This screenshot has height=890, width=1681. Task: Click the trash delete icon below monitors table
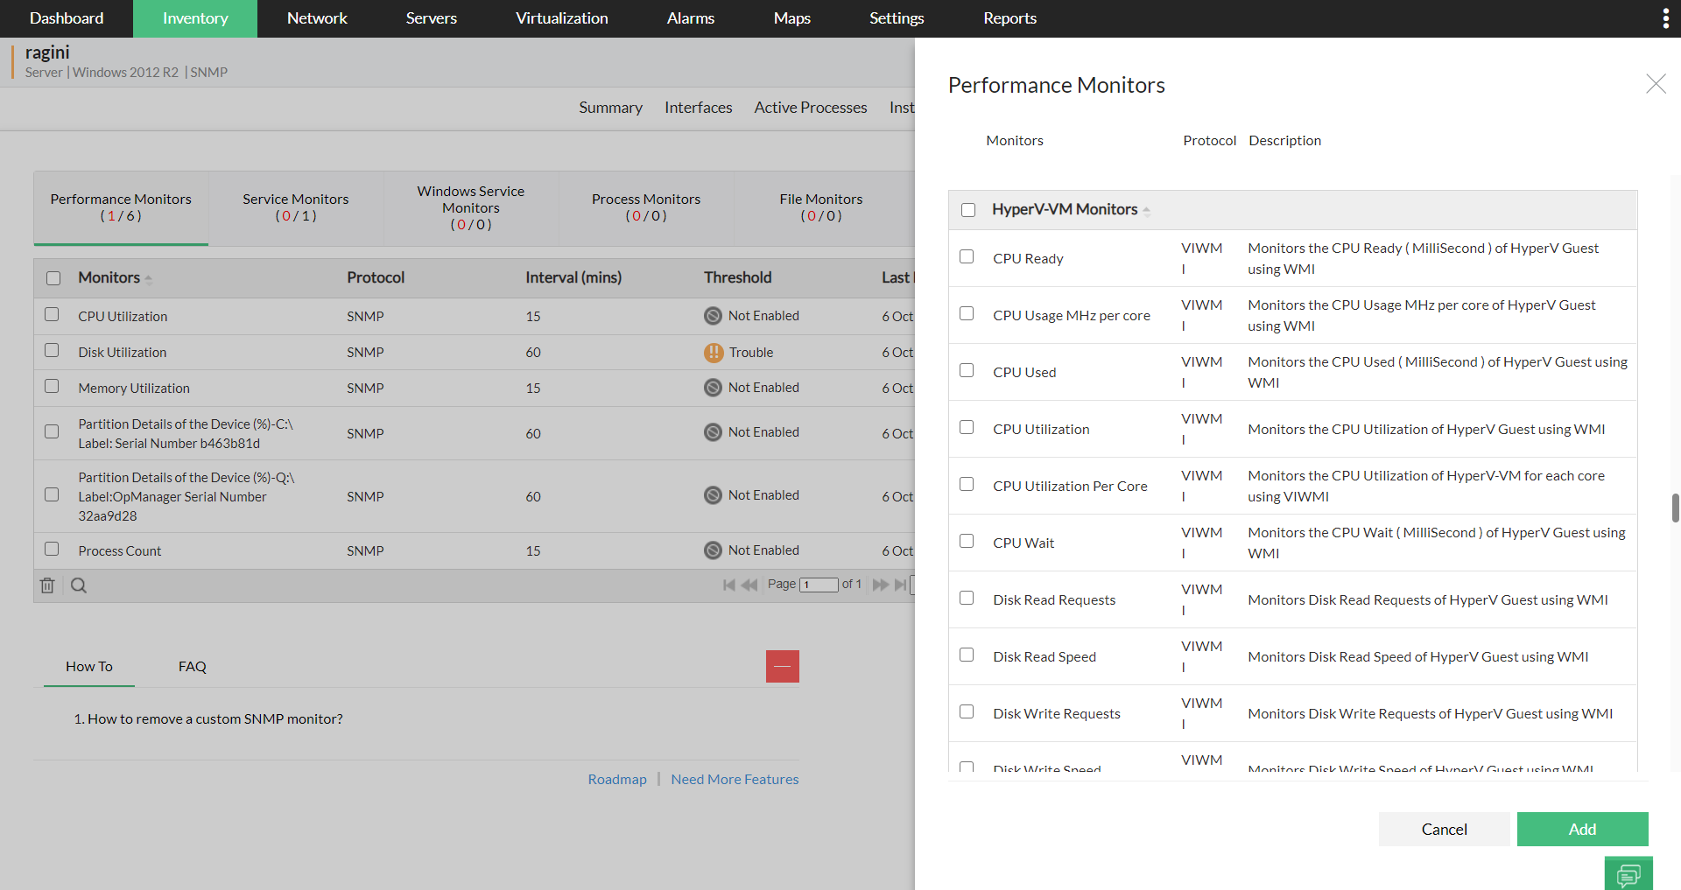pyautogui.click(x=47, y=585)
